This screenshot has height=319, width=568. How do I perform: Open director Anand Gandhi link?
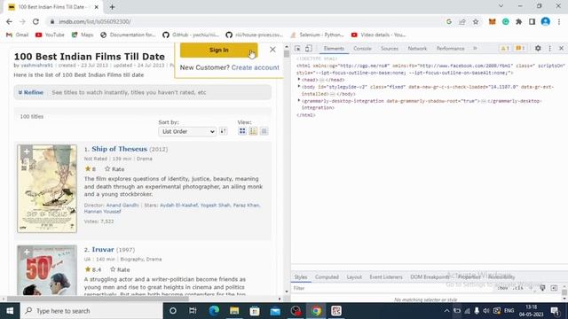[x=122, y=205]
